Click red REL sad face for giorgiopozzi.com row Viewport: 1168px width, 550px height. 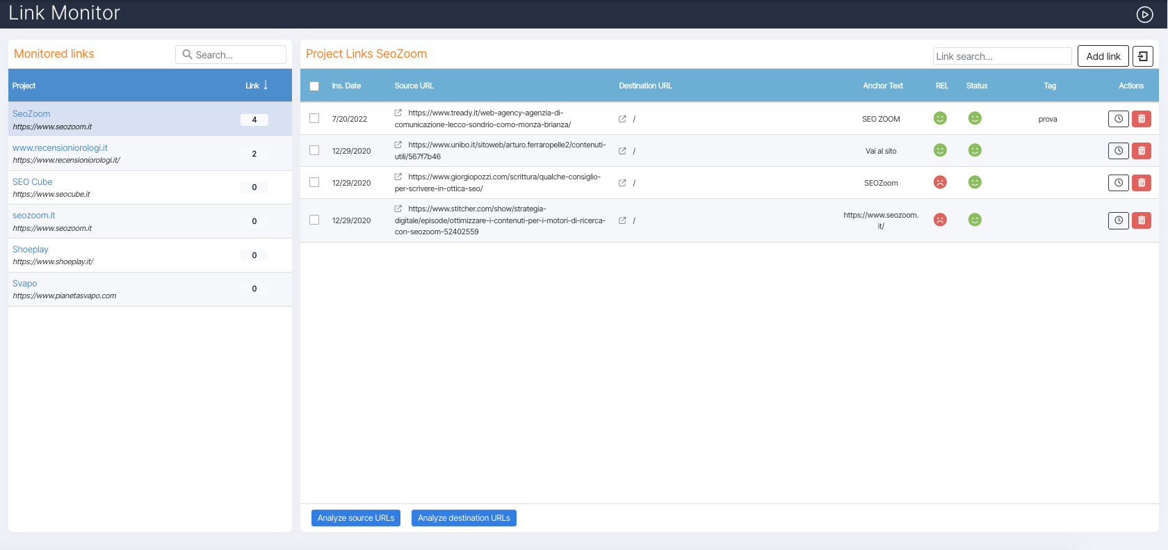pos(940,182)
